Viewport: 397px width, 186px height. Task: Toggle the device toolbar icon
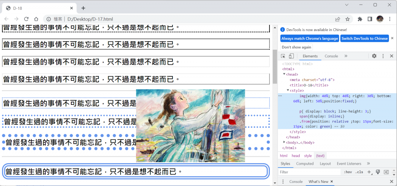tap(292, 56)
